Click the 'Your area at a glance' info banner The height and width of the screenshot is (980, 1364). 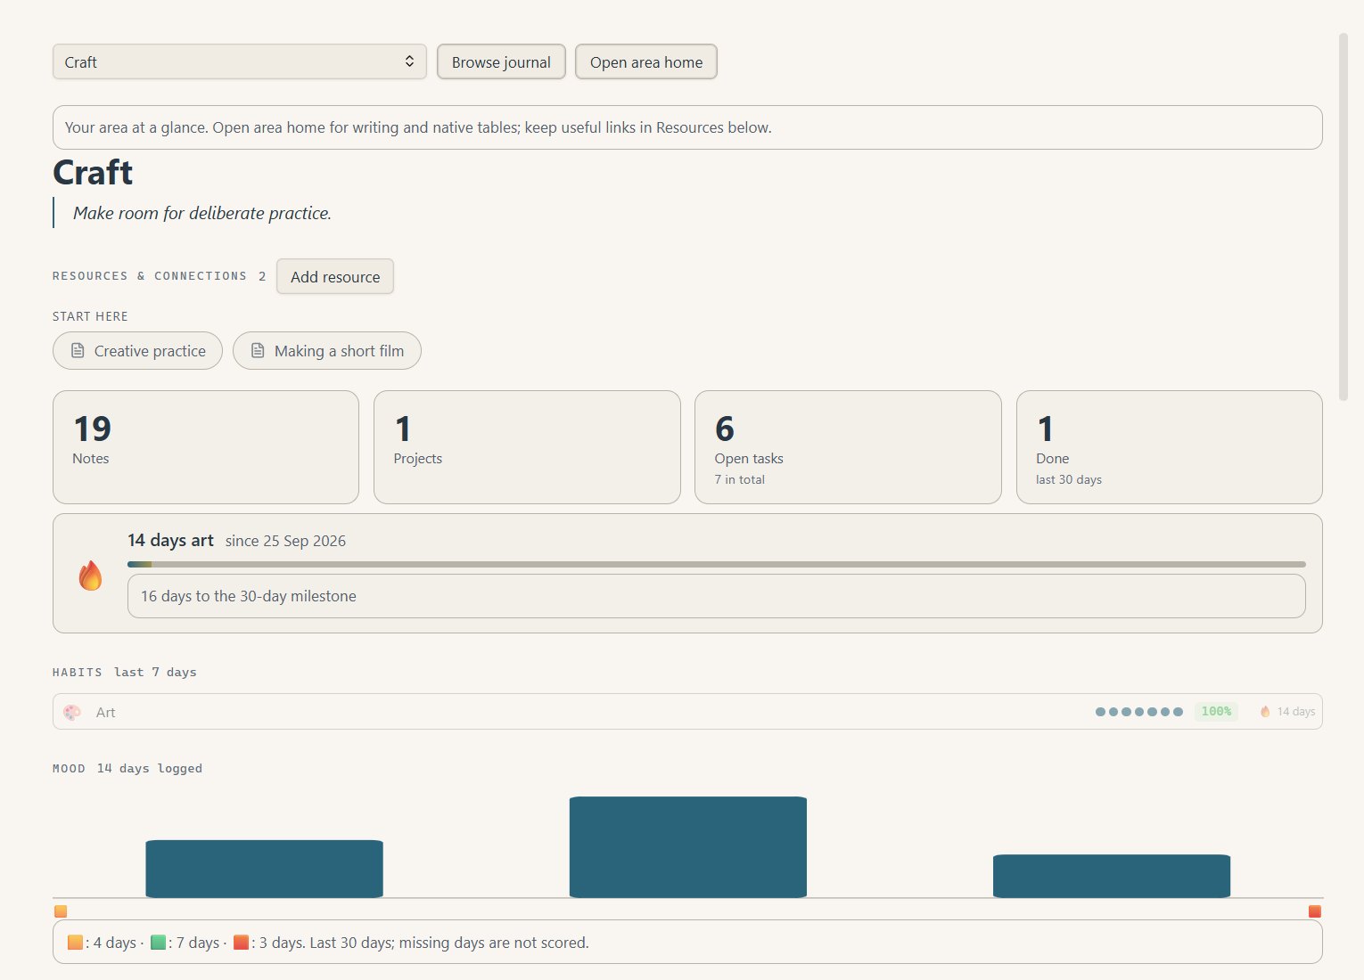click(x=687, y=127)
